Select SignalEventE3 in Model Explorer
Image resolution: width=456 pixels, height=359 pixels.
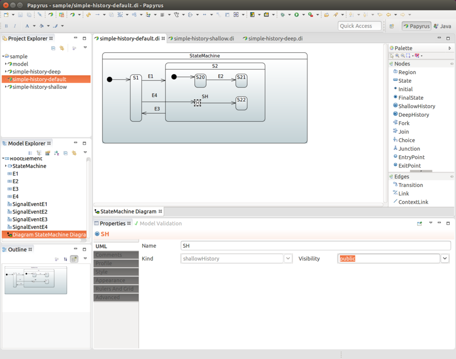point(27,219)
